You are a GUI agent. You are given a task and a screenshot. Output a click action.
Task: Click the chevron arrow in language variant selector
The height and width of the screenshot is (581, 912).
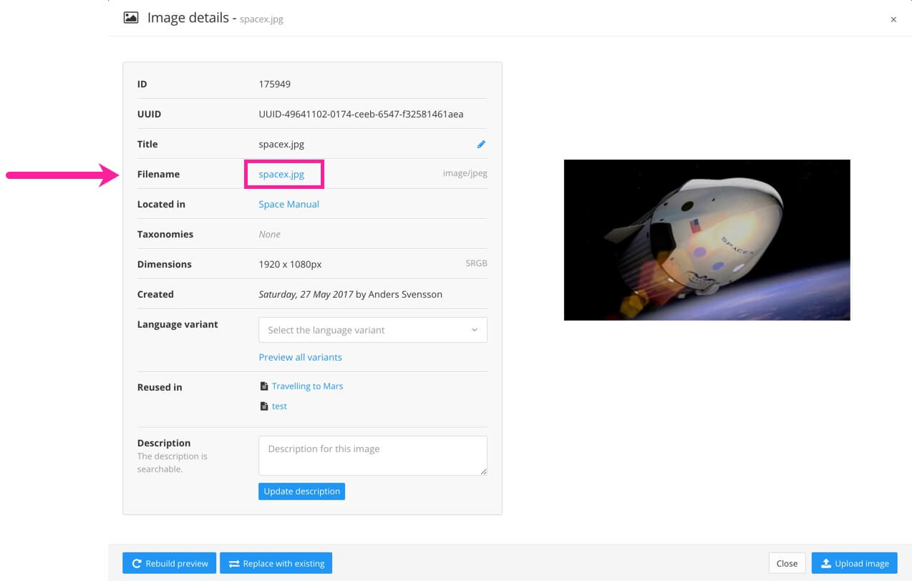tap(474, 330)
